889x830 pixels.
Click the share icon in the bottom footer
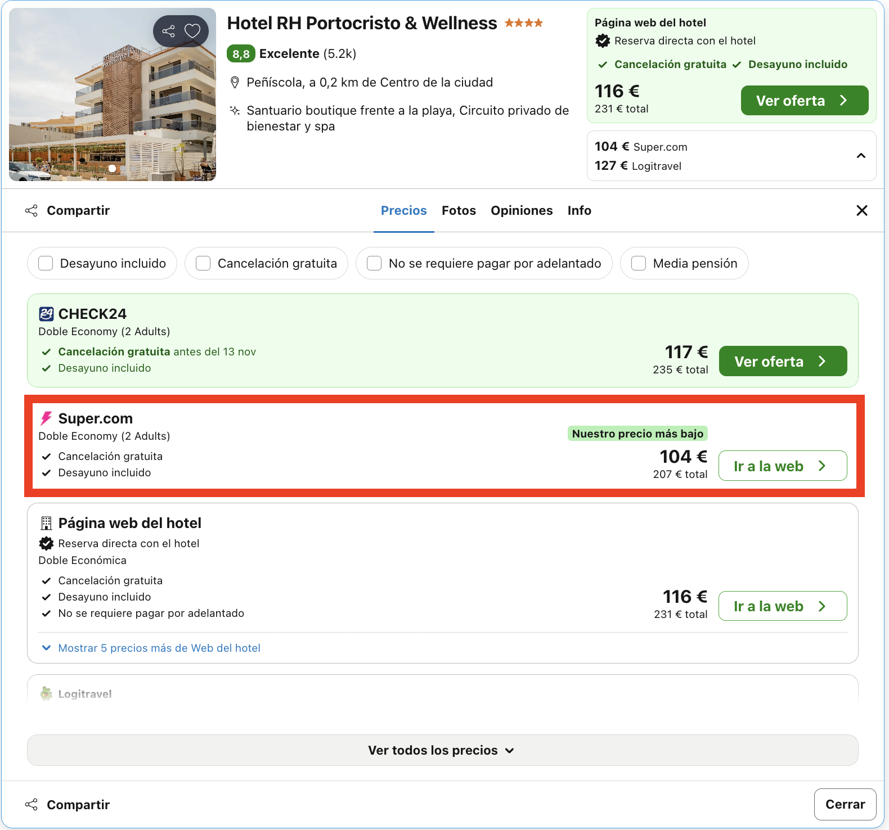(32, 805)
